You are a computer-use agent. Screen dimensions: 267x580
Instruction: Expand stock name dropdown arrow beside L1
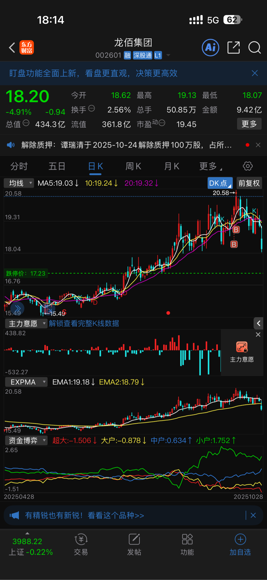click(168, 55)
